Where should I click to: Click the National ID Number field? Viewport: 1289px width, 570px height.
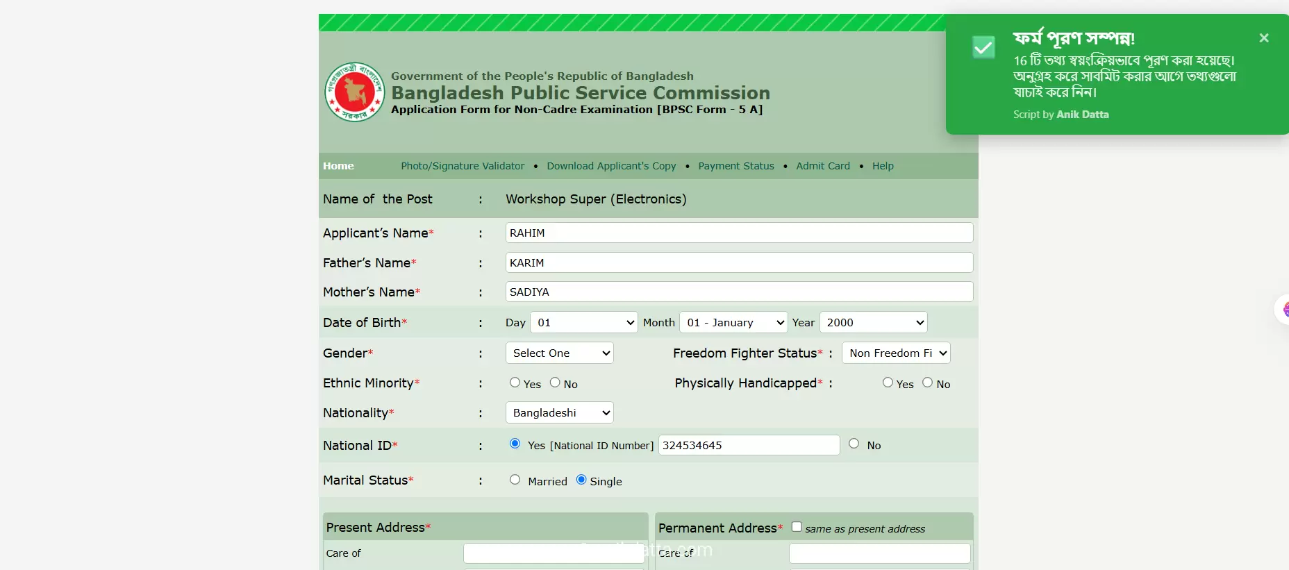749,445
